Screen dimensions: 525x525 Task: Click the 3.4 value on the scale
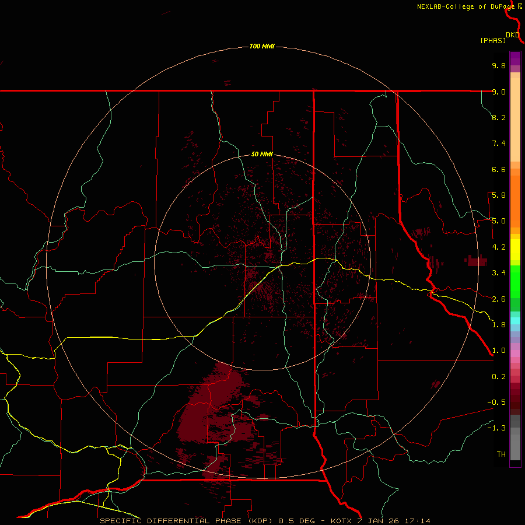coord(499,273)
